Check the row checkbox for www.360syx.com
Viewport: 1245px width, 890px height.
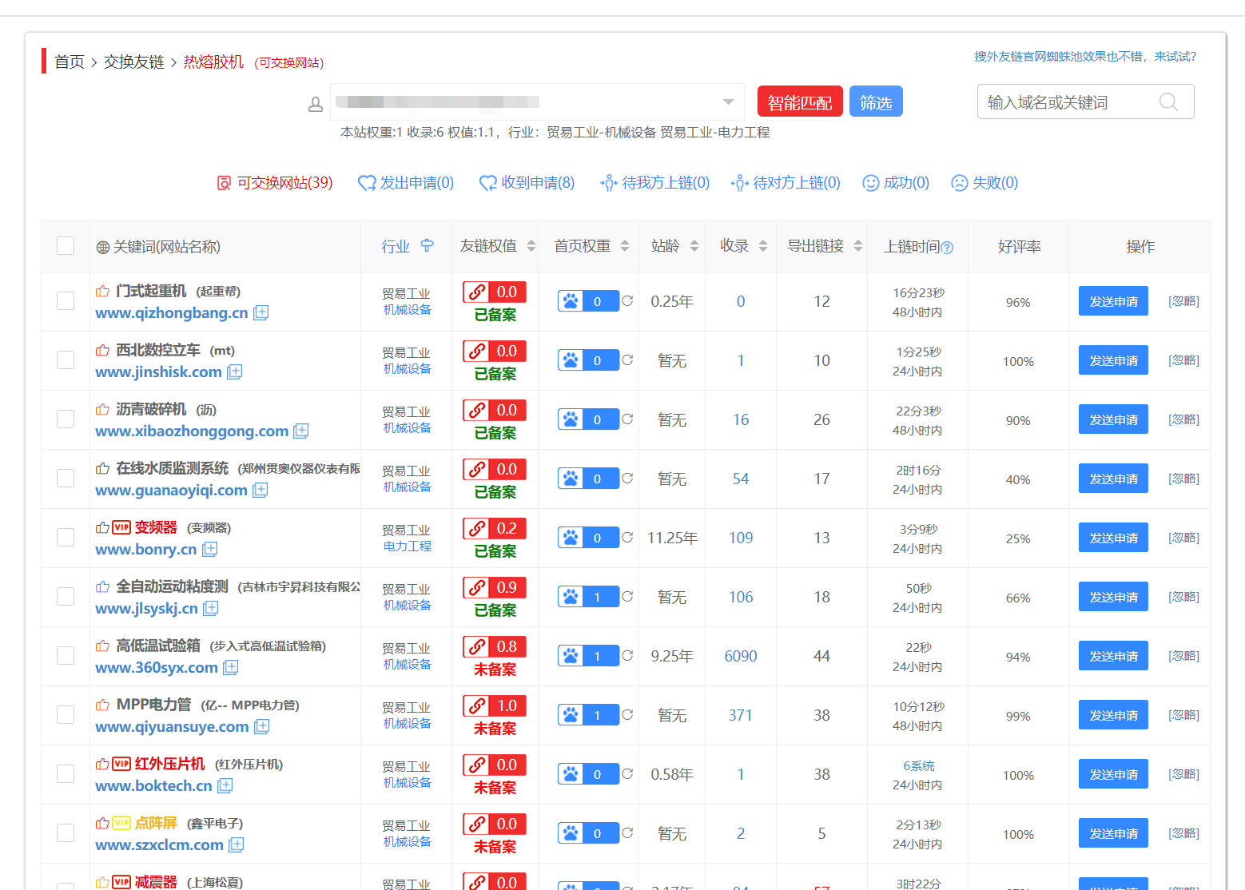click(65, 655)
